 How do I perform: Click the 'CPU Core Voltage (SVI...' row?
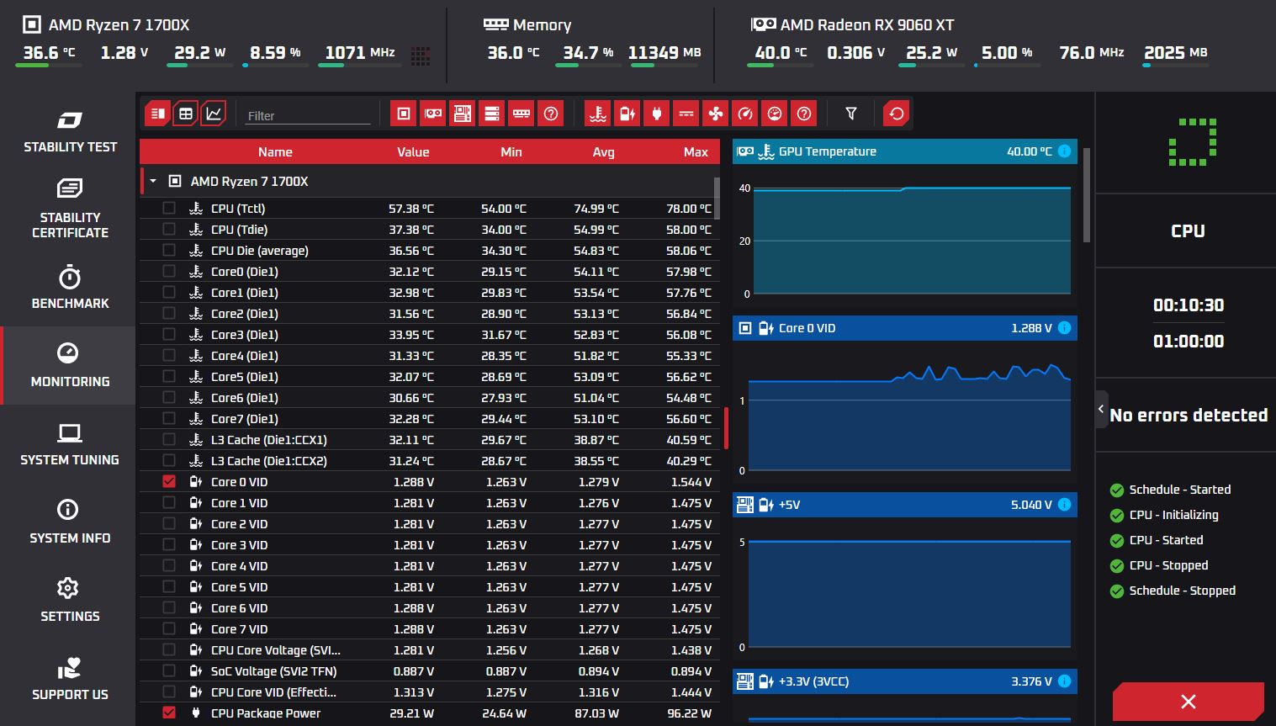coord(430,649)
